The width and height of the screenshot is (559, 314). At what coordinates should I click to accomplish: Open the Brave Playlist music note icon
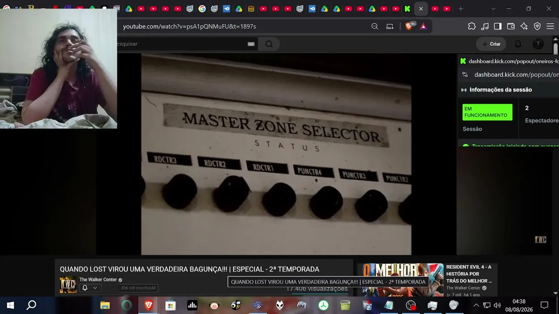click(485, 26)
